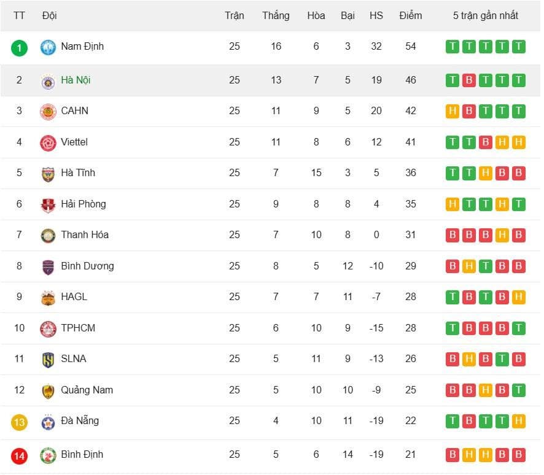Click Hà Nội's red B result badge

click(x=468, y=80)
